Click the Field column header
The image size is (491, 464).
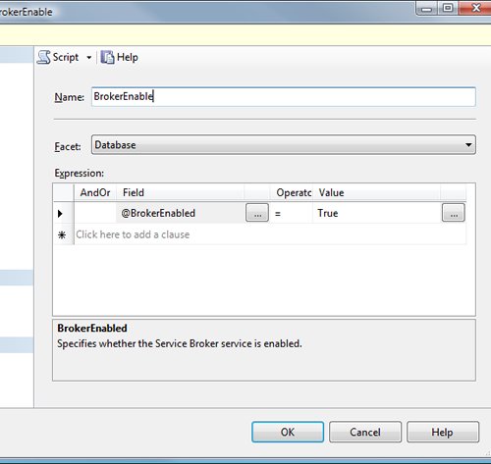pyautogui.click(x=181, y=192)
